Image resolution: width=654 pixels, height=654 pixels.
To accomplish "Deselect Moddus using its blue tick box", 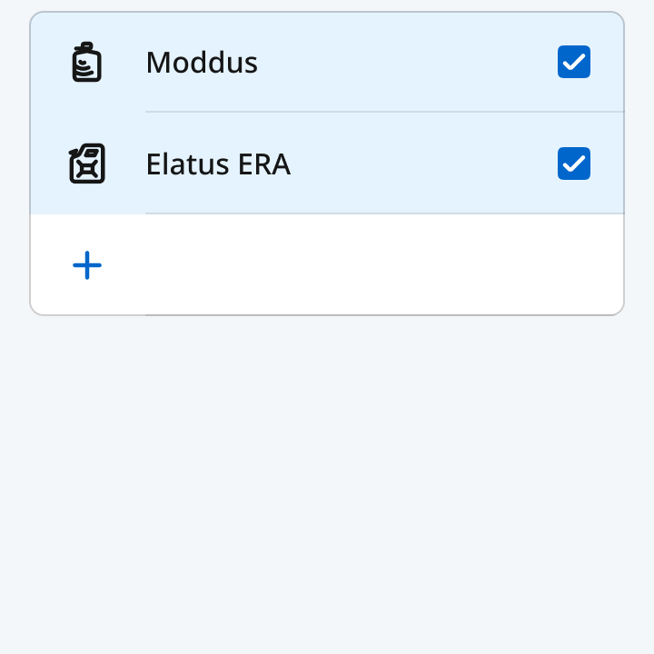I will point(574,63).
